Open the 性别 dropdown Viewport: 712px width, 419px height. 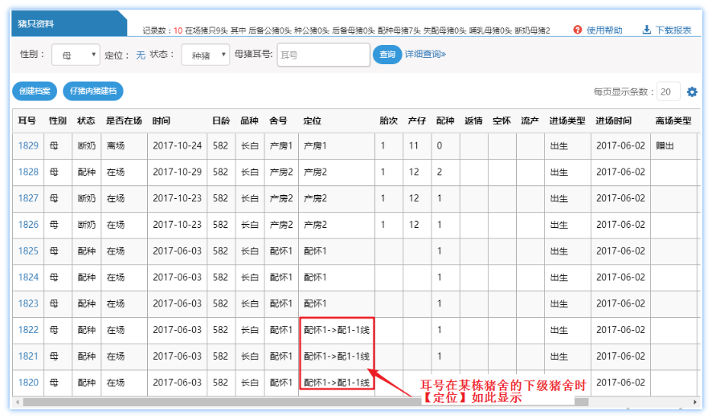point(76,55)
